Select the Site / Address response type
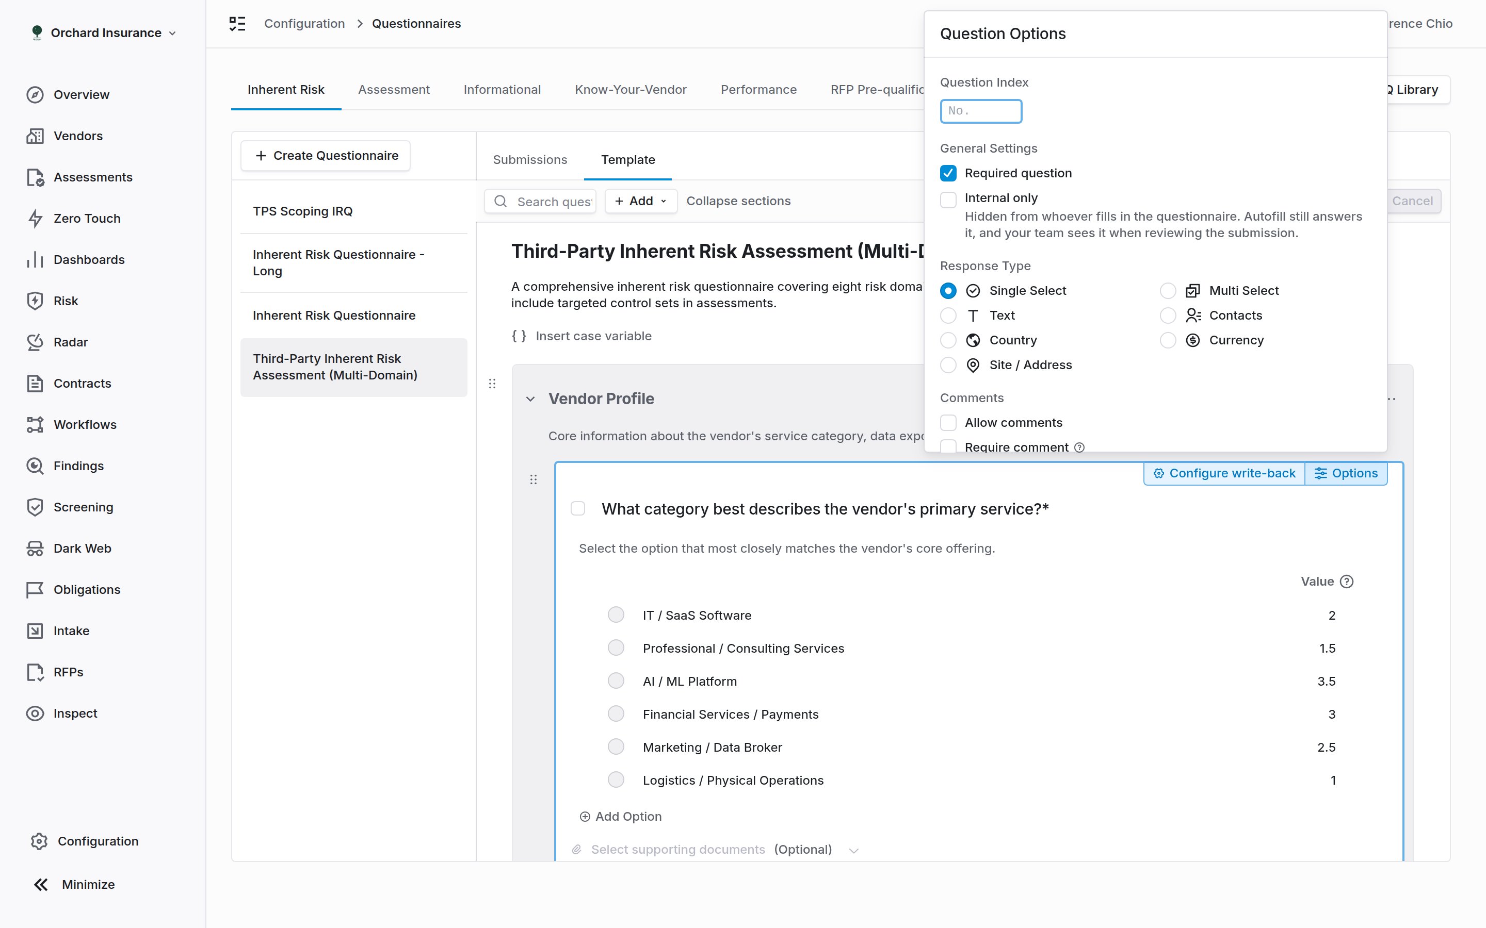1486x928 pixels. click(948, 365)
